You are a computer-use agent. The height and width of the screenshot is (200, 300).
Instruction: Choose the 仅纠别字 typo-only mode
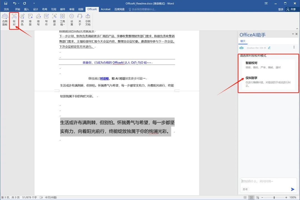point(268,82)
